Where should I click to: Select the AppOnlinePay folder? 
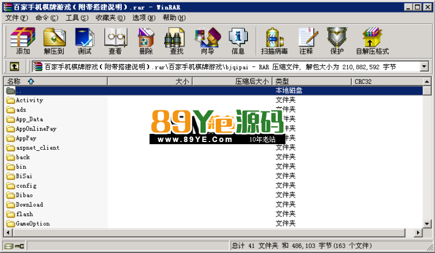pos(32,128)
